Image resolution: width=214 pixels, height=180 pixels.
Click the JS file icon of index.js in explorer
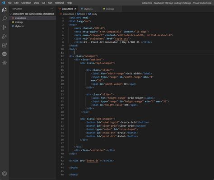(13, 22)
